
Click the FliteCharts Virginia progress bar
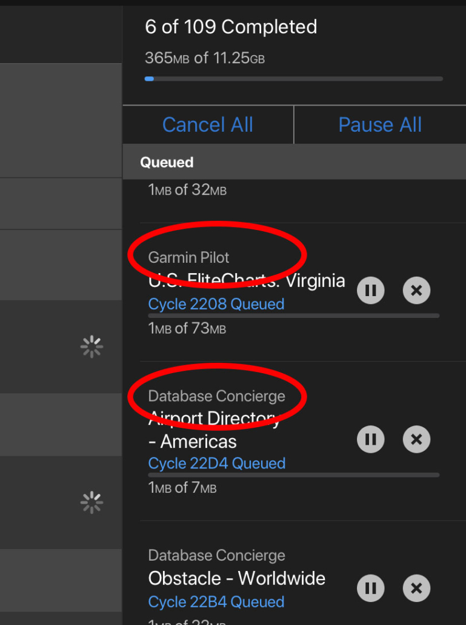pyautogui.click(x=294, y=316)
